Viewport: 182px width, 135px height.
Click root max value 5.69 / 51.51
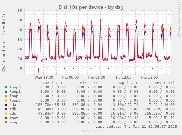pyautogui.click(x=162, y=118)
